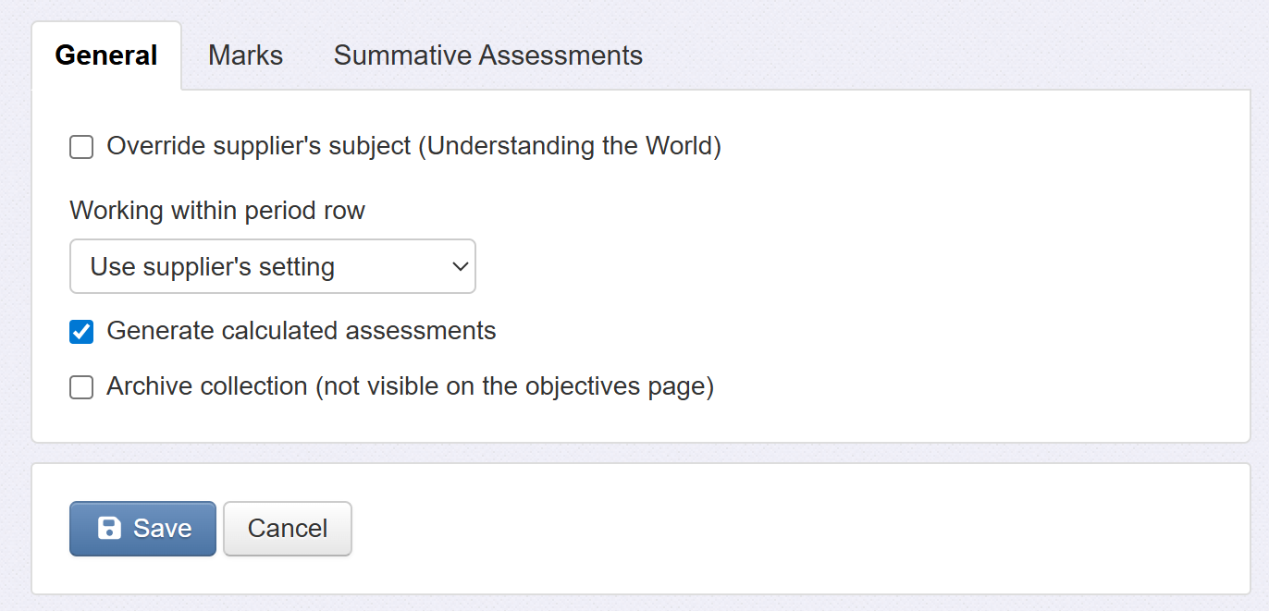Viewport: 1269px width, 611px height.
Task: Click the 'Working within period row' label
Action: click(217, 211)
